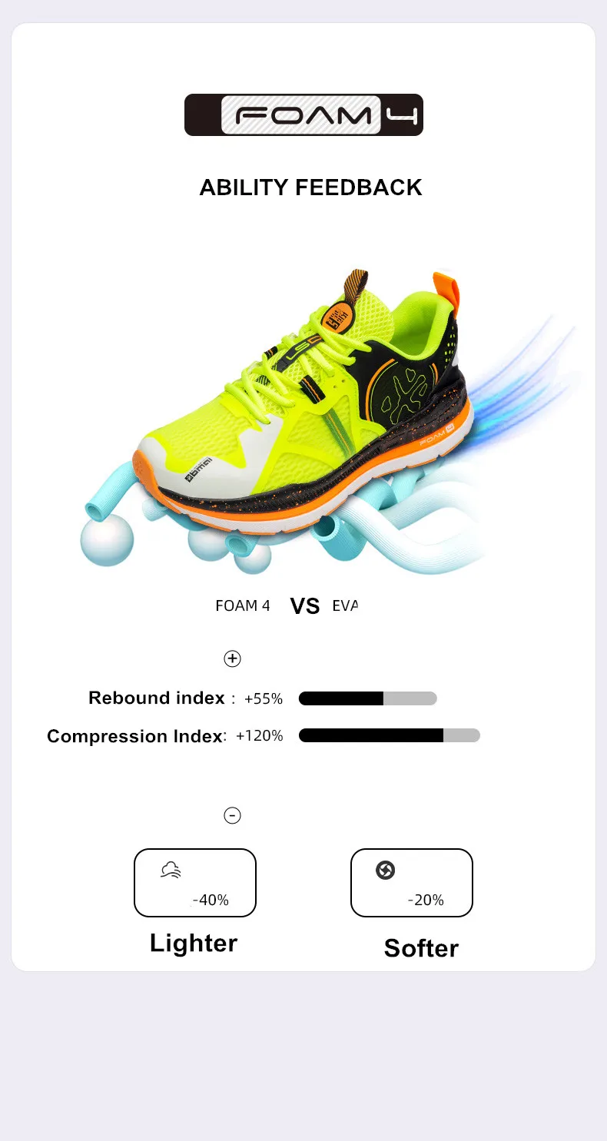The height and width of the screenshot is (1141, 607).
Task: Click the Lighter caption text
Action: tap(194, 943)
